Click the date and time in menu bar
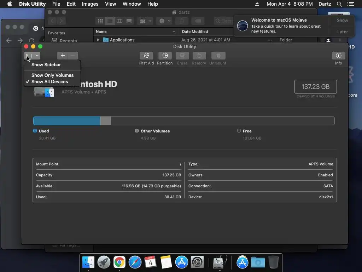The image size is (362, 272). click(x=290, y=4)
